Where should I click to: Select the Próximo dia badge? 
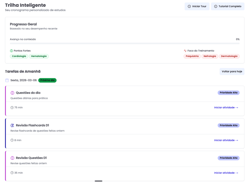pos(47,80)
